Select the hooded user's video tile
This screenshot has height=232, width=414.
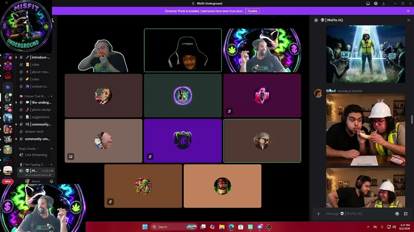tap(183, 50)
